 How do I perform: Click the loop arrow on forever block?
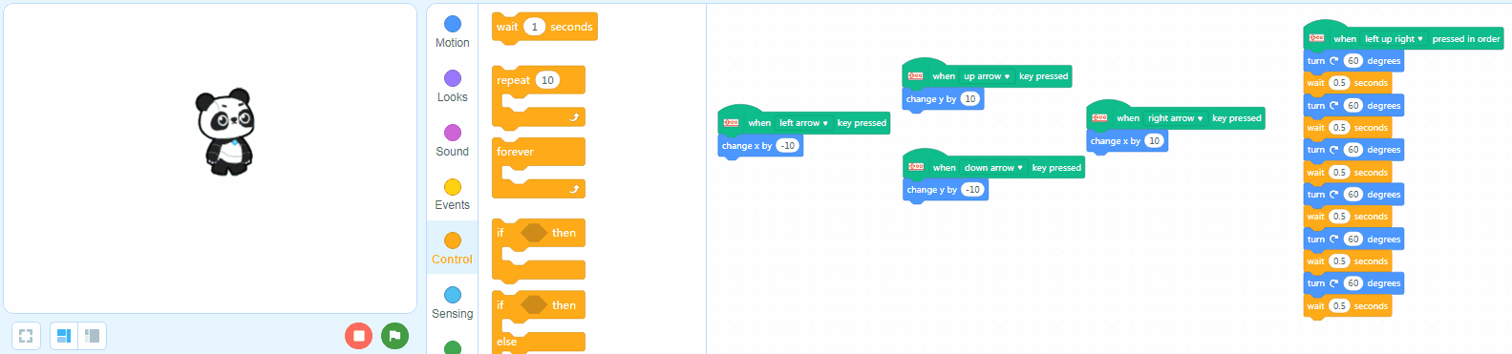coord(574,189)
